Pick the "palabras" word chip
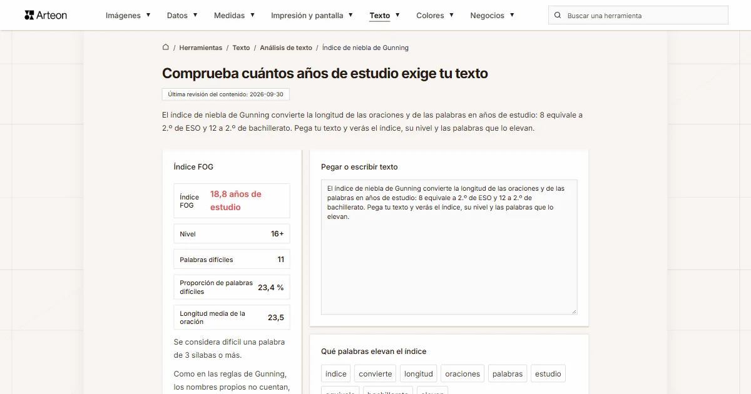The width and height of the screenshot is (751, 394). [508, 374]
